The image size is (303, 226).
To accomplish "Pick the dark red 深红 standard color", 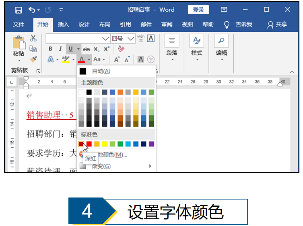I will [x=81, y=144].
